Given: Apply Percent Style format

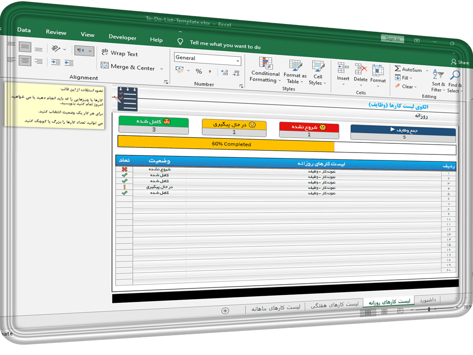Looking at the screenshot, I should click(x=199, y=71).
